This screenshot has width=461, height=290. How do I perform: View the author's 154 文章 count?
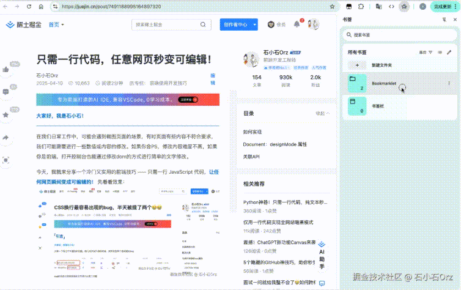[257, 81]
